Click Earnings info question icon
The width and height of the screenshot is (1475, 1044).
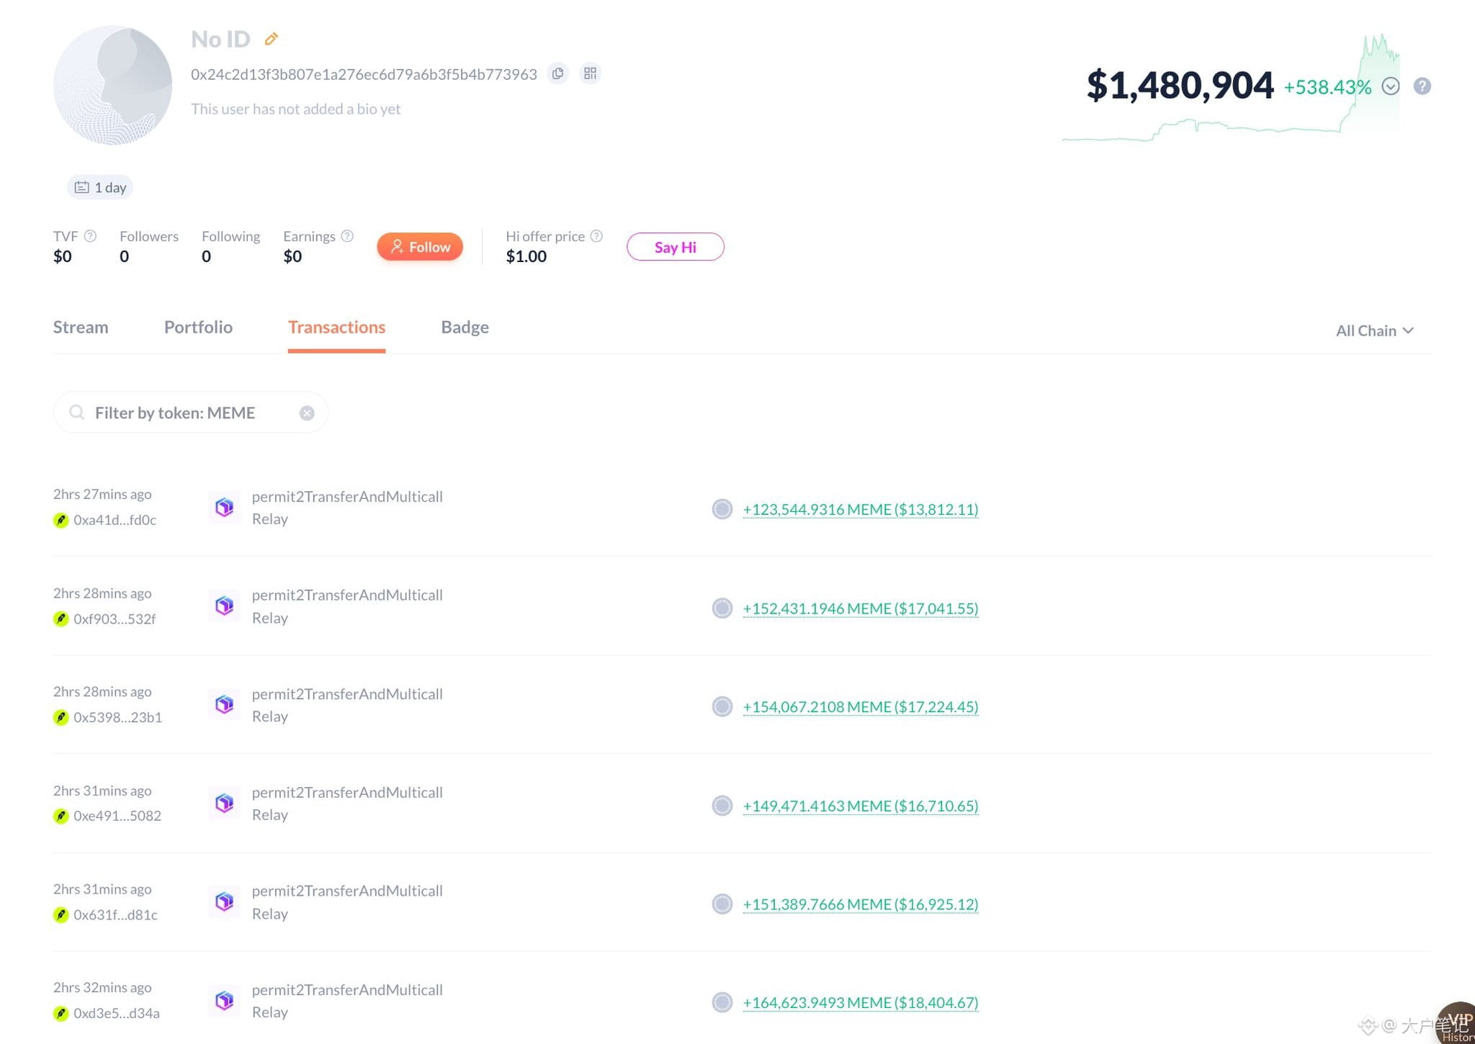point(347,236)
